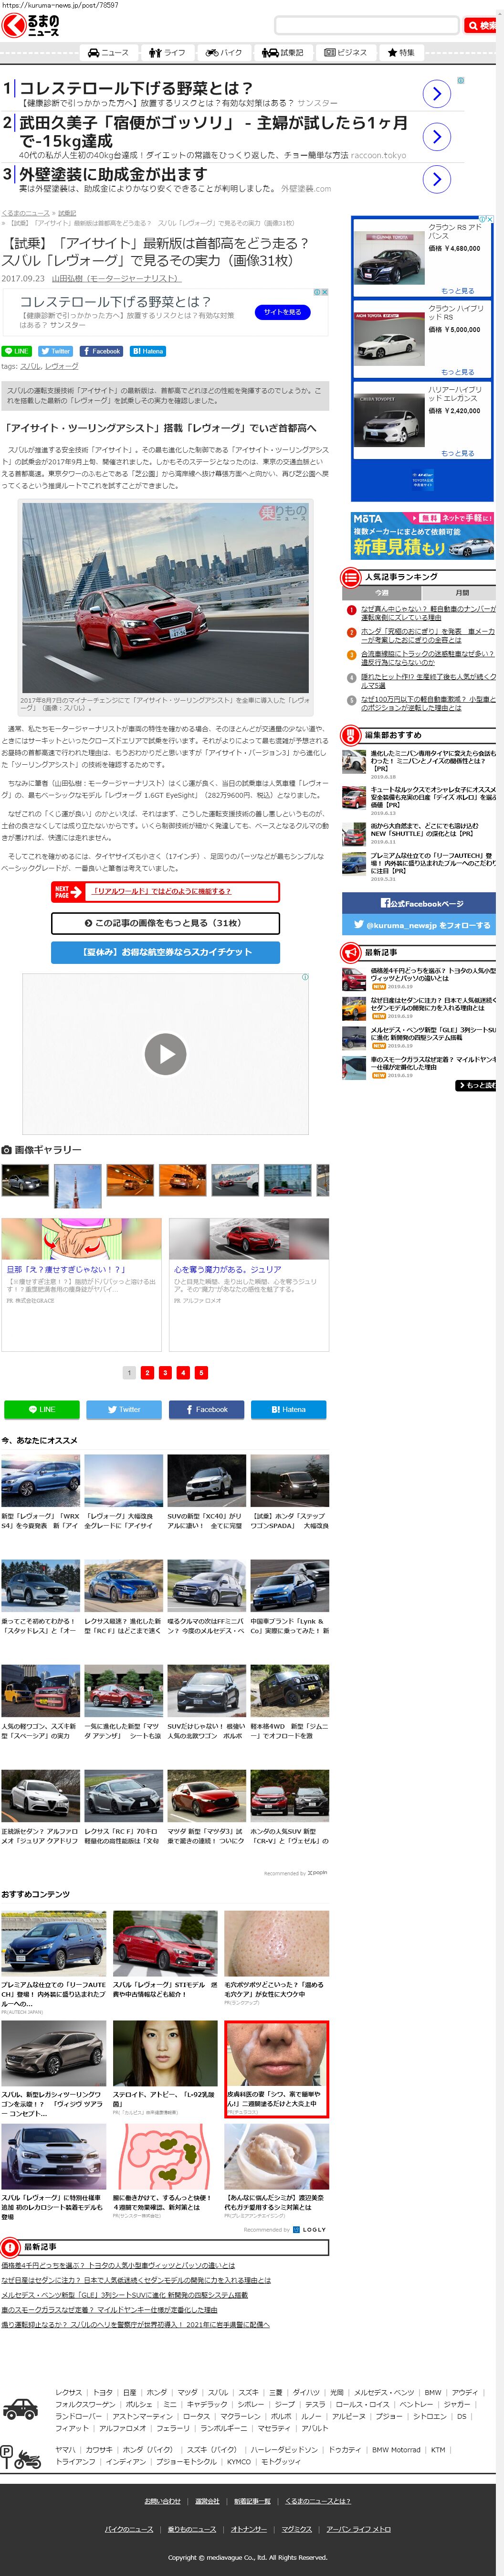Viewport: 504px width, 2576px height.
Task: Share the article via top LINE button
Action: pyautogui.click(x=17, y=351)
